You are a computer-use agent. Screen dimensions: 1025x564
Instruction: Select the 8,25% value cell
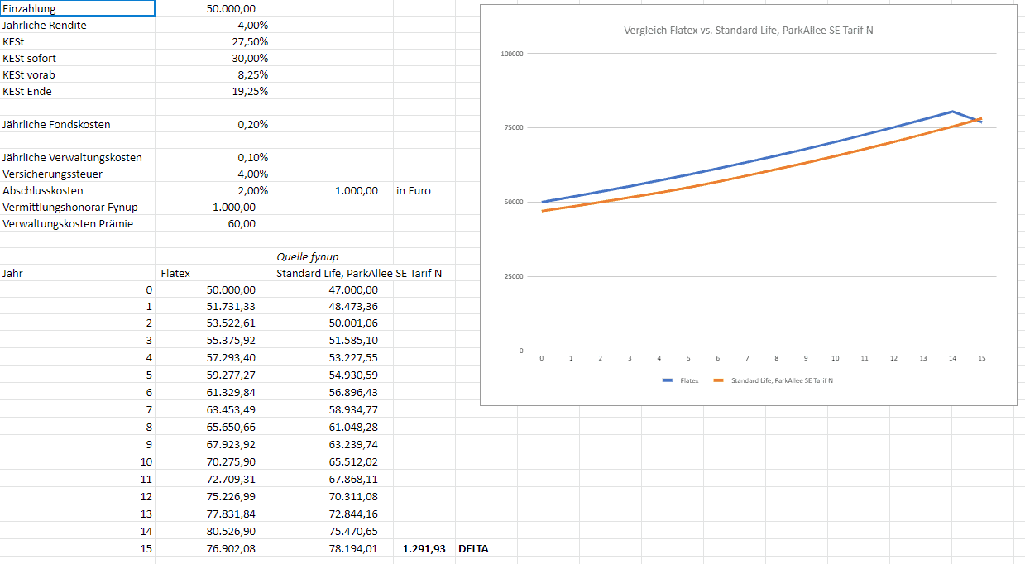point(213,74)
